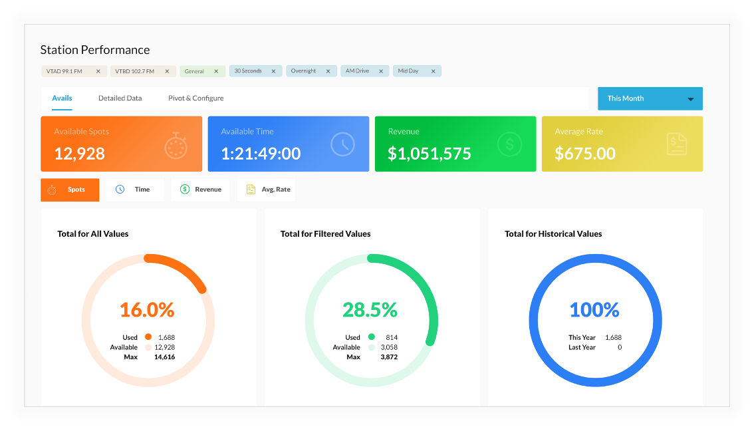Select the Spots metric button
This screenshot has height=431, width=754.
pyautogui.click(x=70, y=190)
